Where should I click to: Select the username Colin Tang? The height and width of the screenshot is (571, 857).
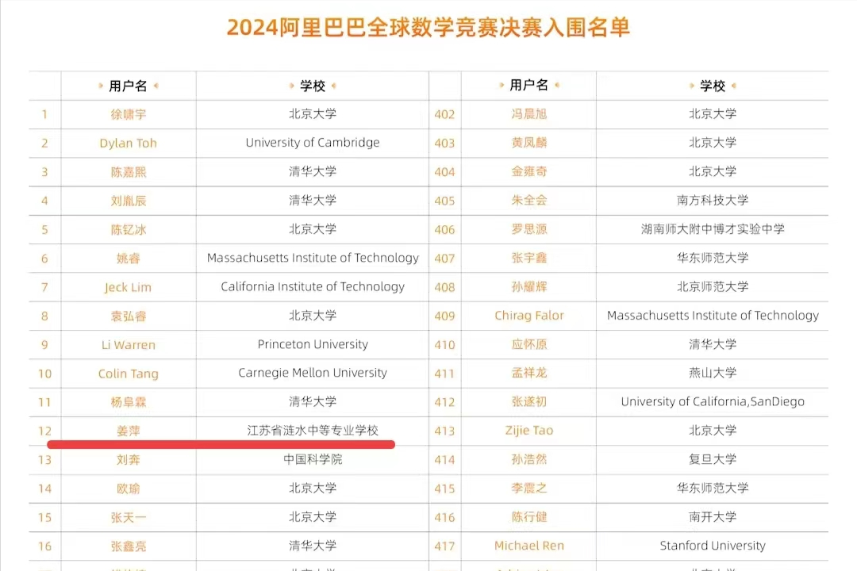128,374
